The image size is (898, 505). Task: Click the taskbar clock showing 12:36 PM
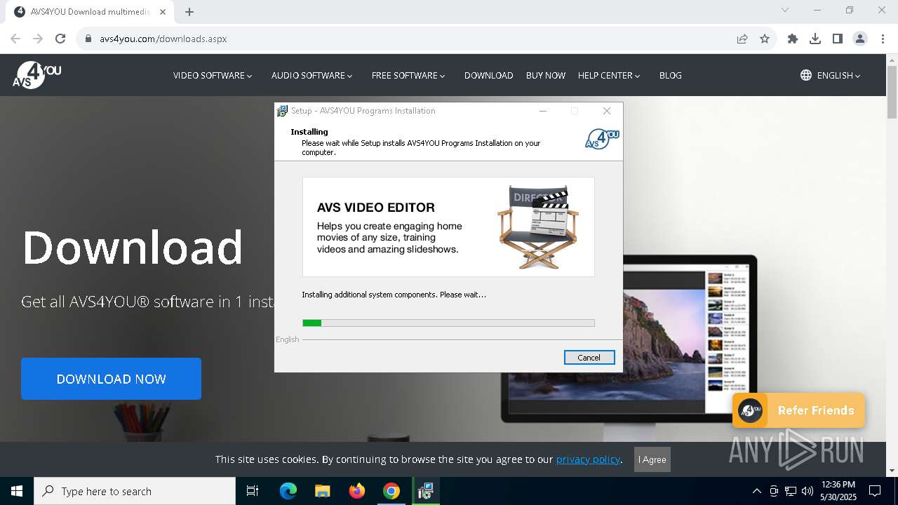pos(838,490)
